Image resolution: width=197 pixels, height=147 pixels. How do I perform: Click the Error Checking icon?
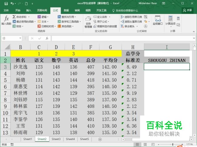[145, 22]
